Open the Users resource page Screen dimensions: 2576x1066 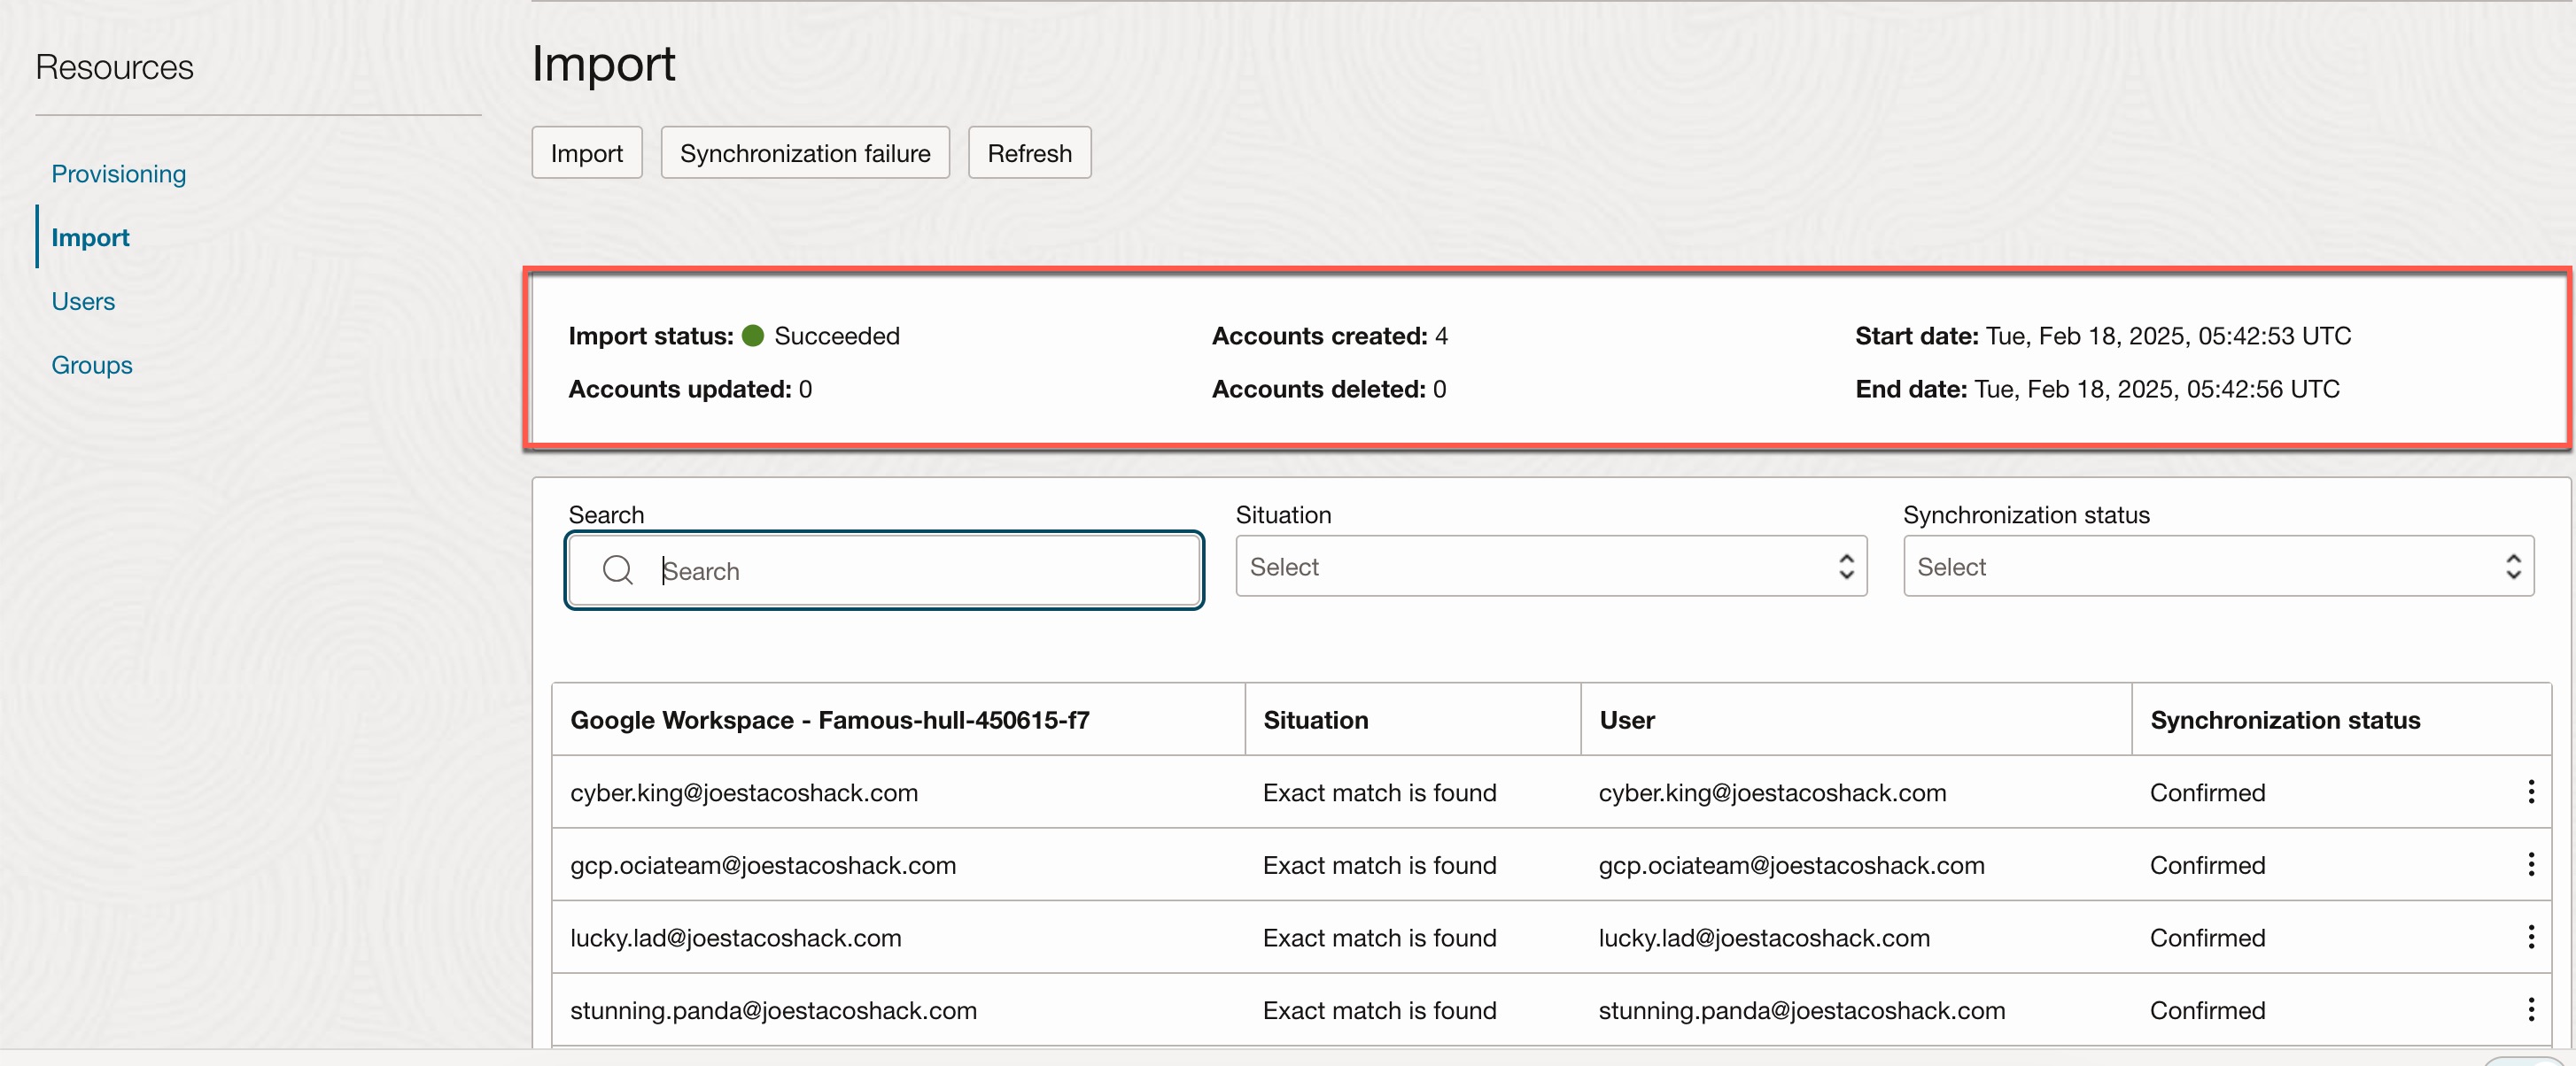tap(83, 302)
